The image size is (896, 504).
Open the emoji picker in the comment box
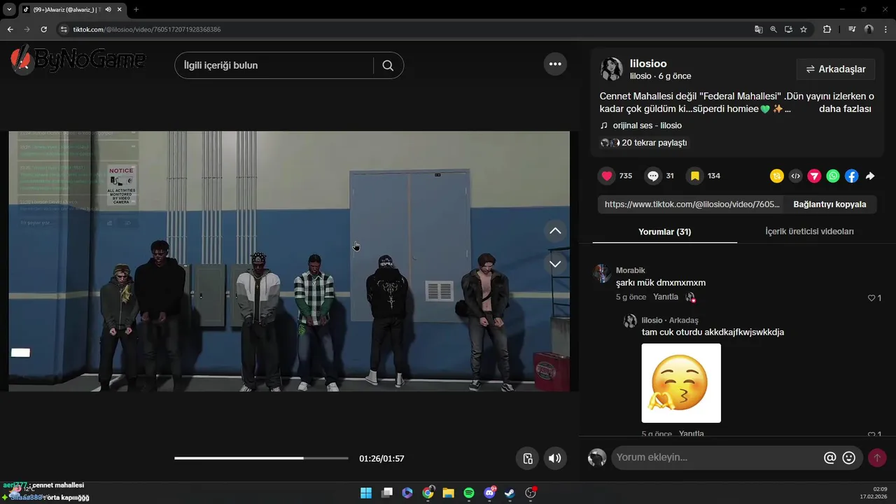[849, 458]
